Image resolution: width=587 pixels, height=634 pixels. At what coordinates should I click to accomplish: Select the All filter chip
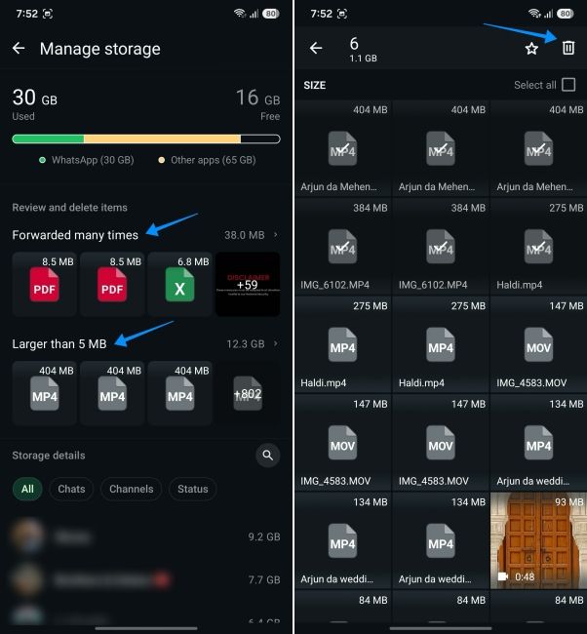27,489
